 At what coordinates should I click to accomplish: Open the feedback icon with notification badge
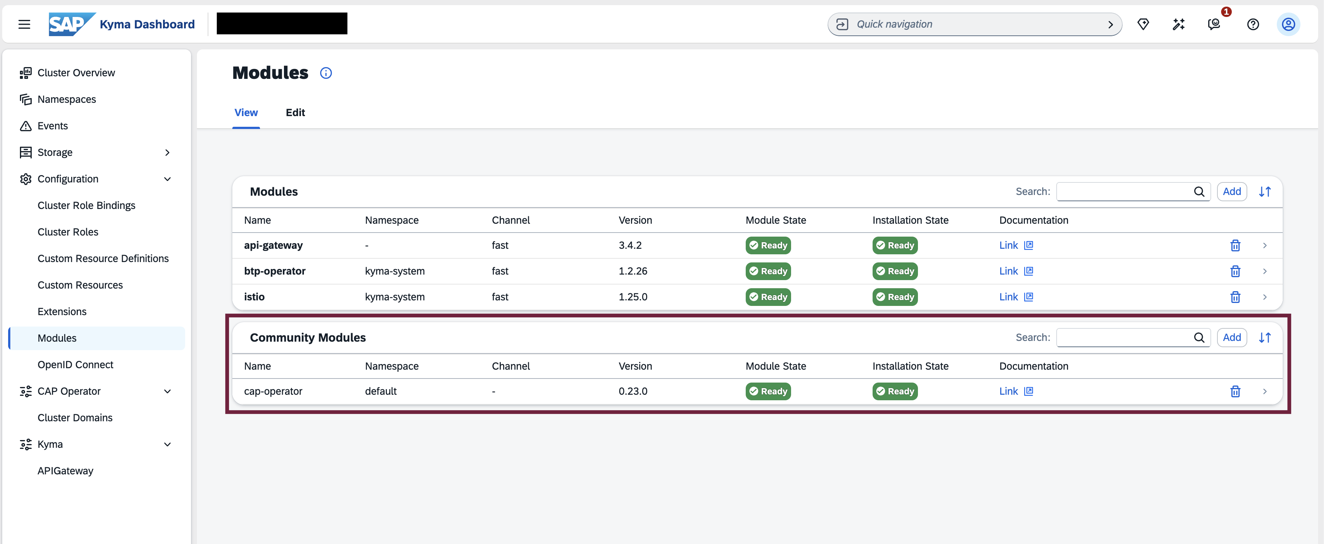(x=1214, y=24)
